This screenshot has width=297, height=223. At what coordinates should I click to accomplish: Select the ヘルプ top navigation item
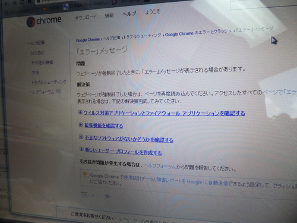click(x=129, y=14)
